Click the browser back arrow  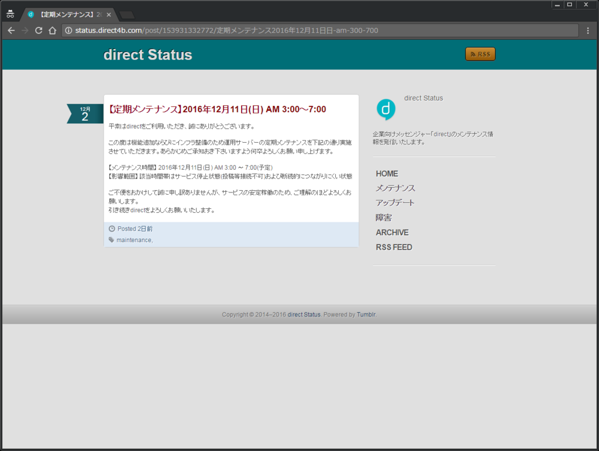click(x=11, y=30)
